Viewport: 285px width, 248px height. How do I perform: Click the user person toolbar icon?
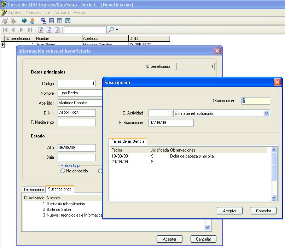[32, 21]
